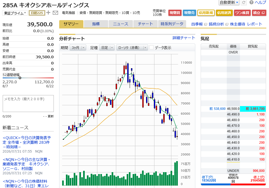Image resolution: width=269 pixels, height=188 pixels.
Task: Click the memo input text area
Action: (x=28, y=104)
